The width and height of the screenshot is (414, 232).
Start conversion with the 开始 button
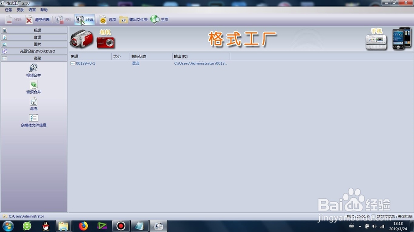pos(84,20)
